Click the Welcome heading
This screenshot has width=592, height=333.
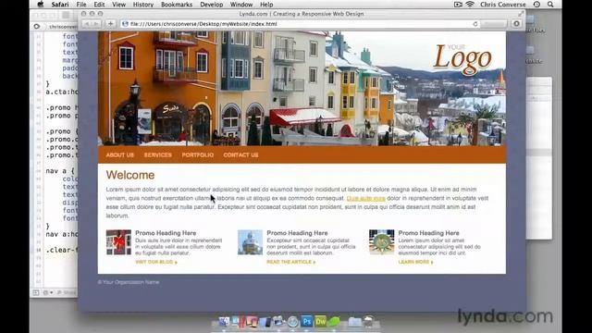click(130, 175)
